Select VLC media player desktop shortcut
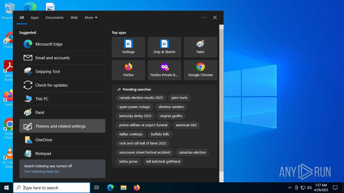Screen dimensions: 344x193 click(8, 158)
